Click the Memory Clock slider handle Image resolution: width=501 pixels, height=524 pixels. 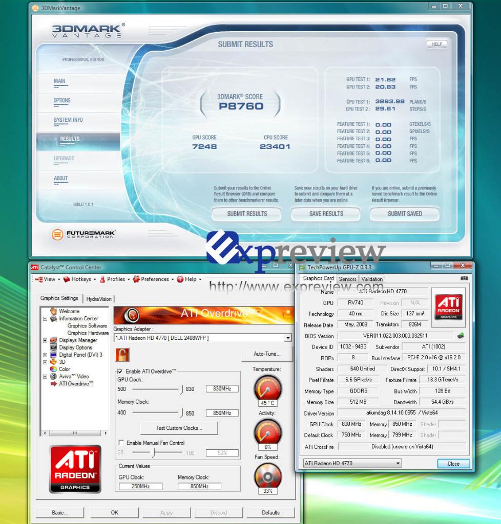[182, 413]
